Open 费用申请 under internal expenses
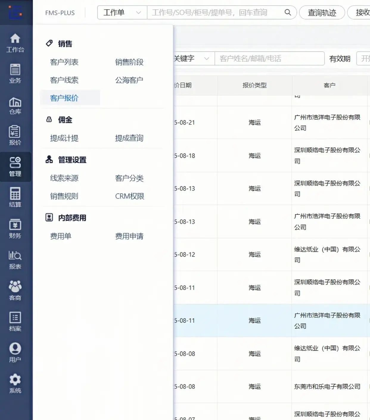The width and height of the screenshot is (370, 420). [129, 236]
